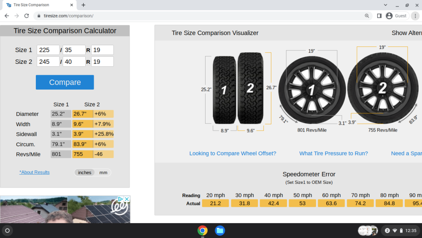Open the AdChoices info icon
This screenshot has width=422, height=238.
(x=121, y=199)
